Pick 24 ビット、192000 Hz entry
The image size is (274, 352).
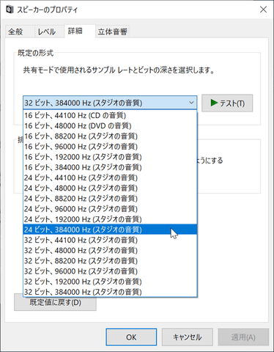coord(110,219)
